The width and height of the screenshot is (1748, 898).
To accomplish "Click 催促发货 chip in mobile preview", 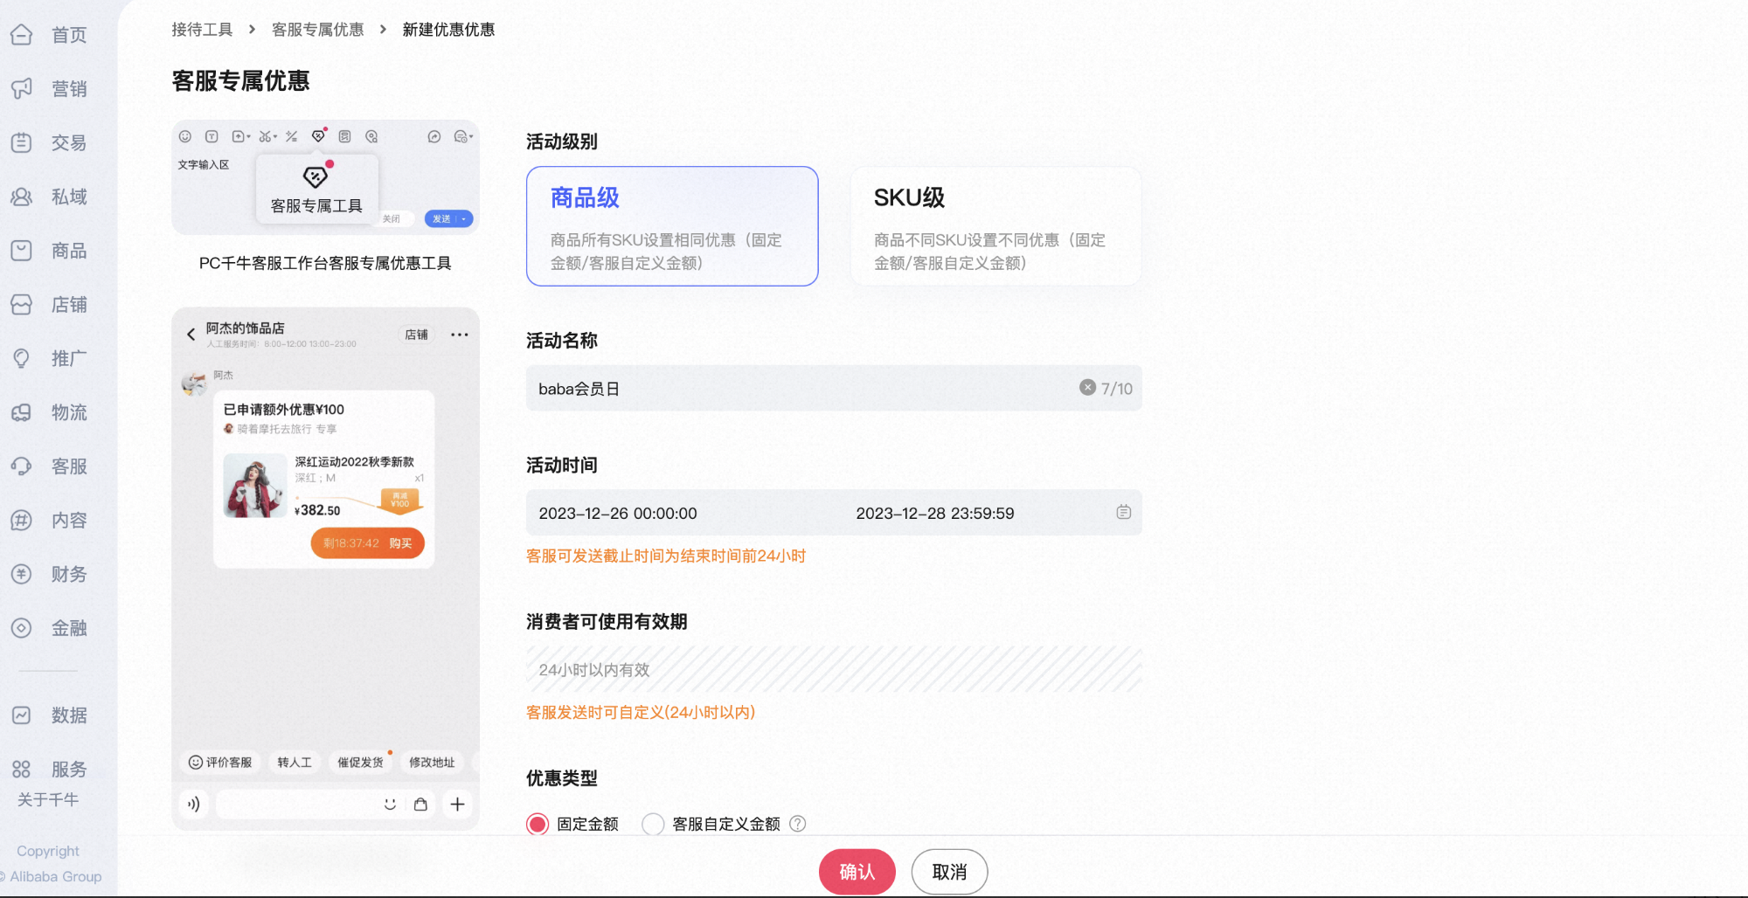I will (361, 763).
